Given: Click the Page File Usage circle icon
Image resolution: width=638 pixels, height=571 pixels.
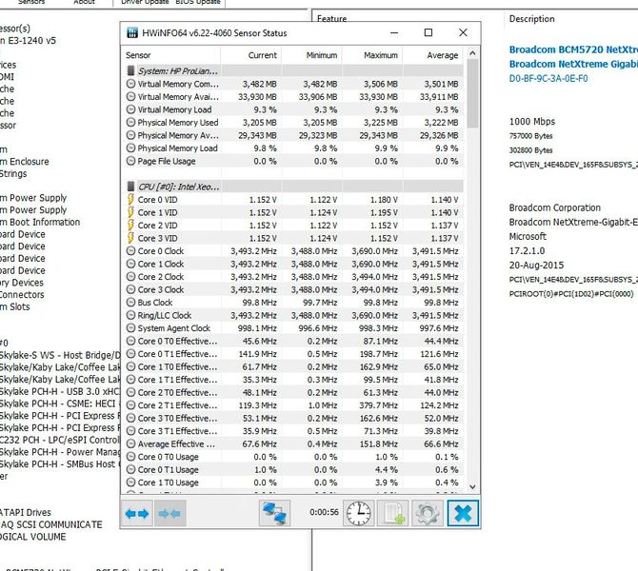Looking at the screenshot, I should click(130, 161).
